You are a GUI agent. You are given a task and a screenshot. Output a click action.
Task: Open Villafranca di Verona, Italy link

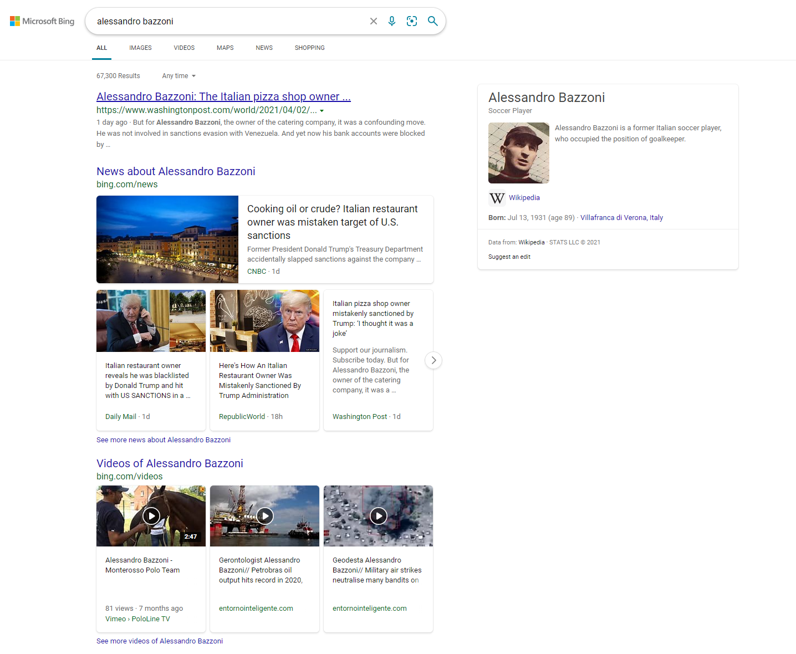[x=621, y=217]
